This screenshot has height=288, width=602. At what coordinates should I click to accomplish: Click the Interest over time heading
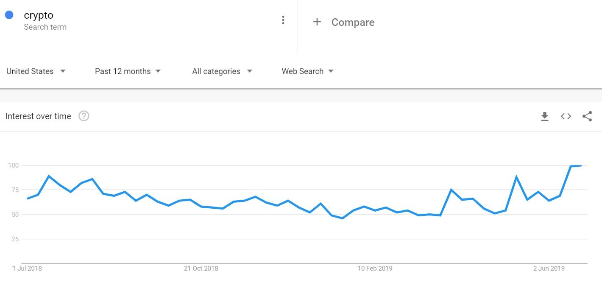click(38, 116)
